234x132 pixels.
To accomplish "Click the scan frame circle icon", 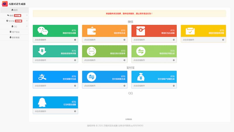I will click(92, 51).
